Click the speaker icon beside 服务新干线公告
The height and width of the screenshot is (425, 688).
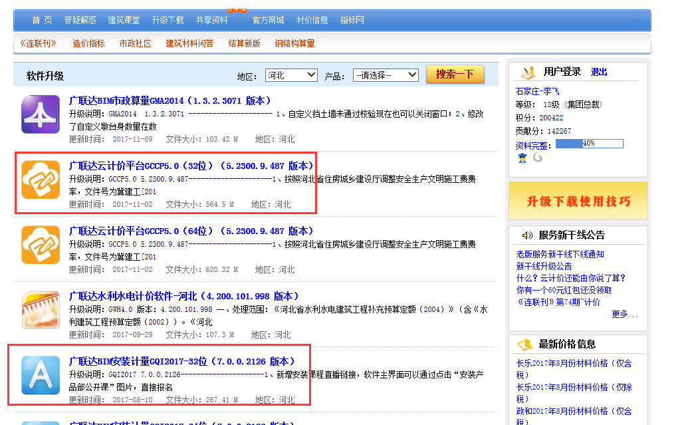(527, 235)
